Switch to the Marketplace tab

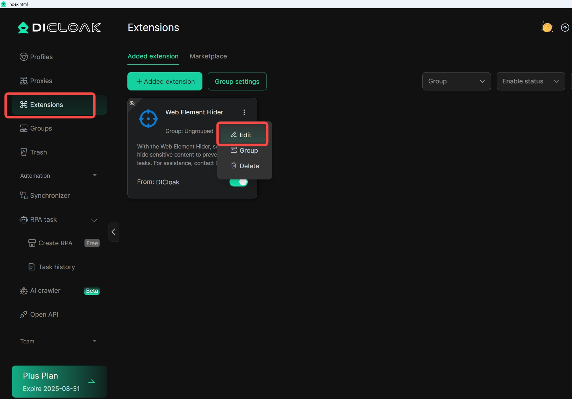point(208,56)
